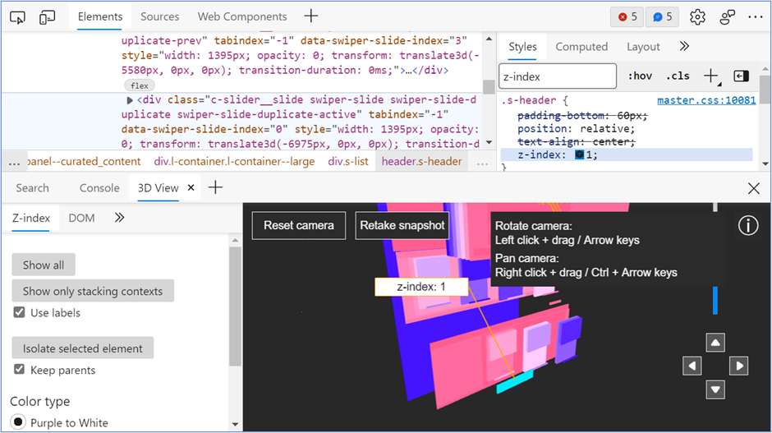The height and width of the screenshot is (433, 772).
Task: Show more tabs in Styles pane
Action: [x=684, y=47]
